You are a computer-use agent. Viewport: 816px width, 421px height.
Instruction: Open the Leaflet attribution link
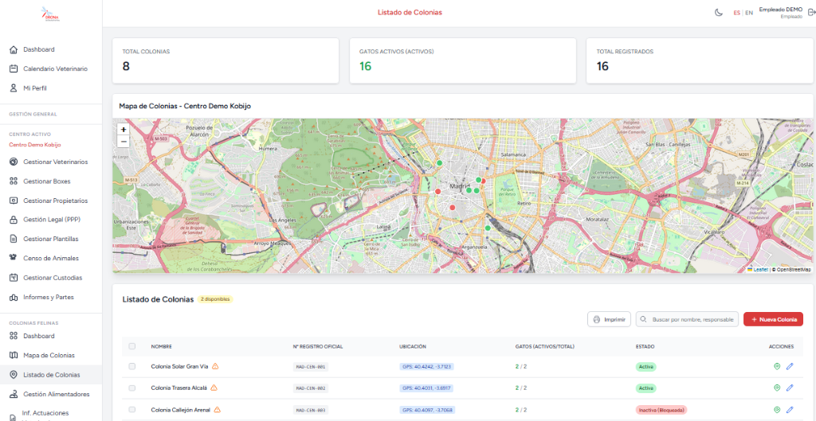pyautogui.click(x=757, y=269)
